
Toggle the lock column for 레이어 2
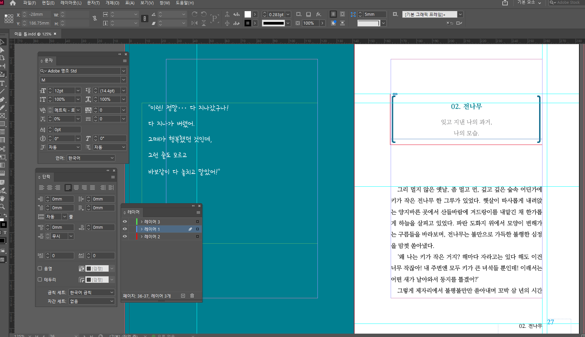tap(132, 236)
